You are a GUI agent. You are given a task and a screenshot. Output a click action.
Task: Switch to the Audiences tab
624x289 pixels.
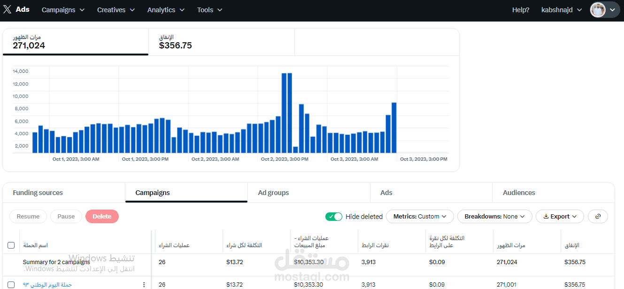pyautogui.click(x=553, y=193)
